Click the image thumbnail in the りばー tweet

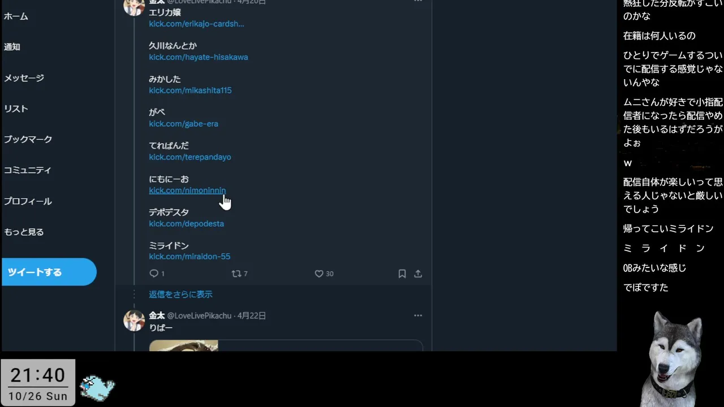(183, 345)
